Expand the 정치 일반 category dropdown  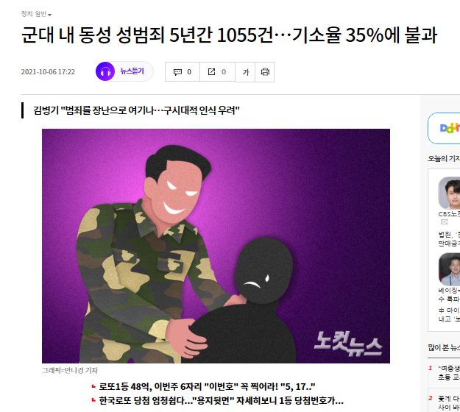pyautogui.click(x=36, y=14)
